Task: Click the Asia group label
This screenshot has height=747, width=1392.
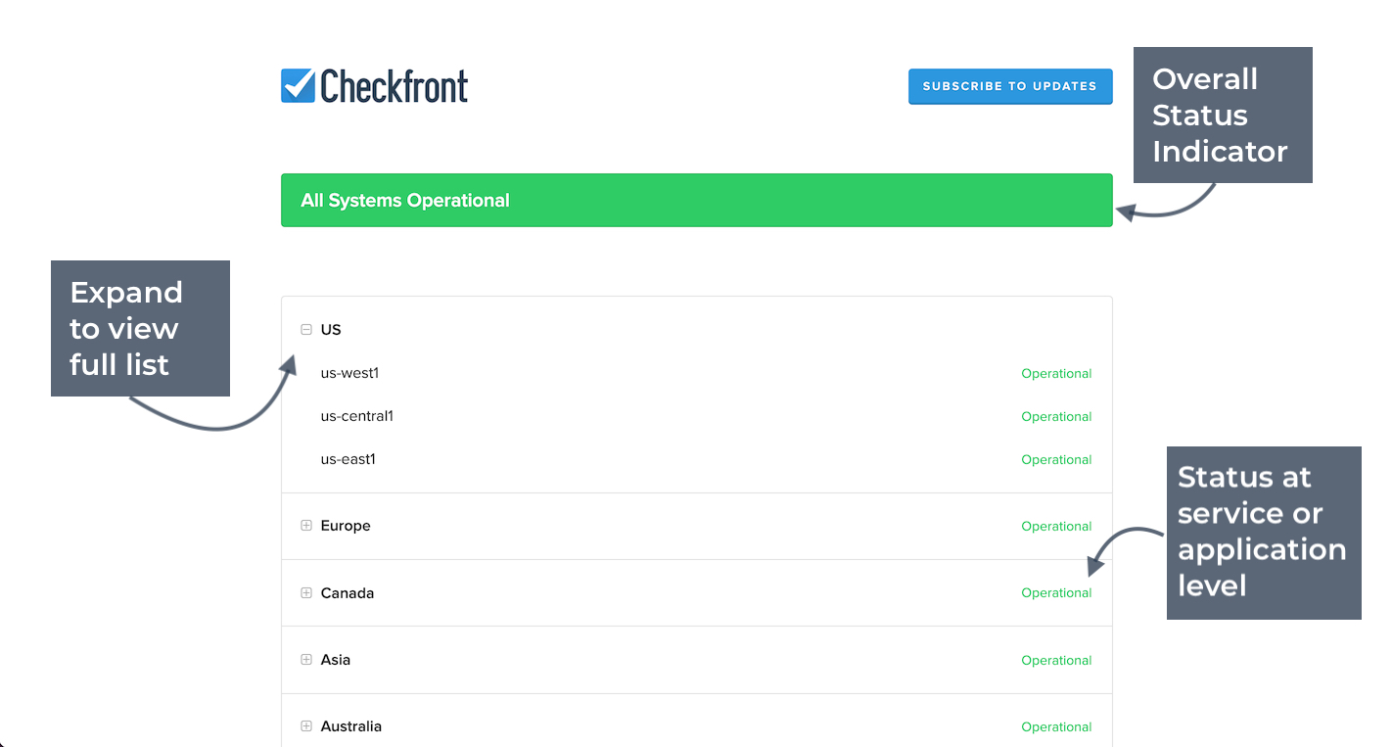Action: point(336,660)
